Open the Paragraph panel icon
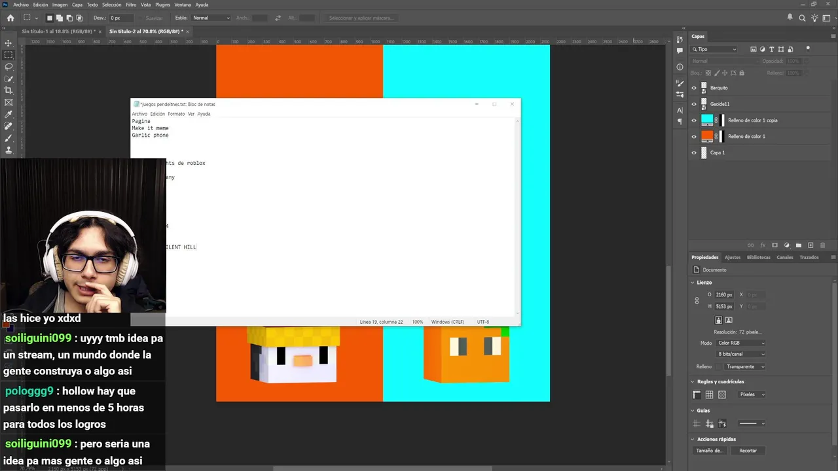Image resolution: width=838 pixels, height=471 pixels. pos(680,121)
